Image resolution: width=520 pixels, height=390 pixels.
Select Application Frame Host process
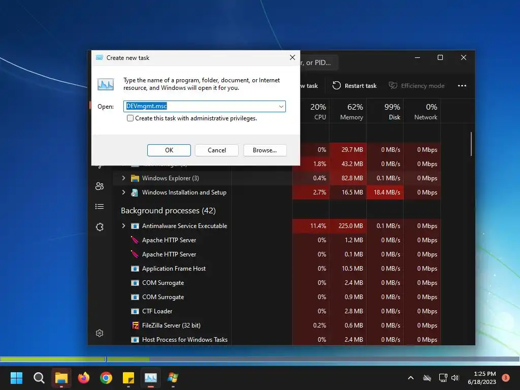[x=174, y=269]
